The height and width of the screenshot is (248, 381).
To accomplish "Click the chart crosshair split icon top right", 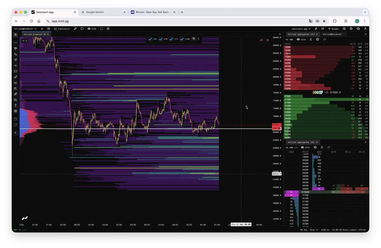I will coord(268,40).
